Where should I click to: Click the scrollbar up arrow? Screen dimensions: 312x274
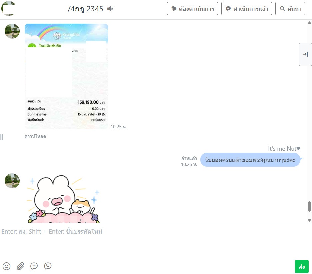pos(309,22)
